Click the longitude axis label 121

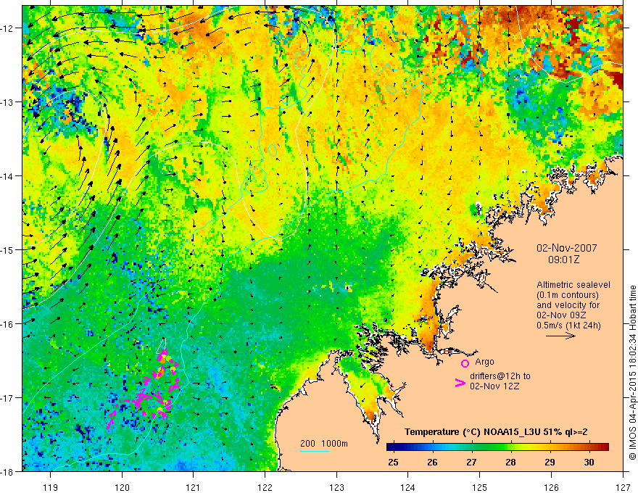(194, 487)
